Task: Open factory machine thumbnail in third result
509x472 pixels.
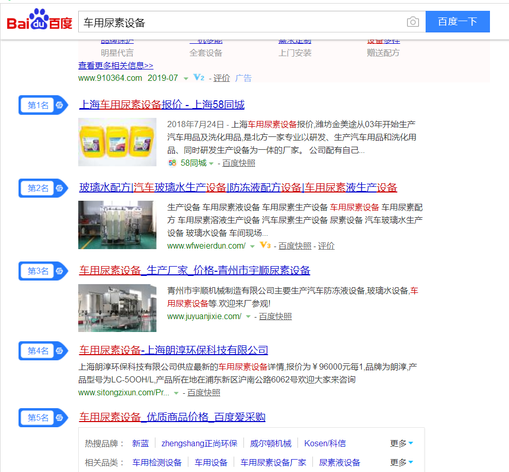Action: (x=117, y=308)
